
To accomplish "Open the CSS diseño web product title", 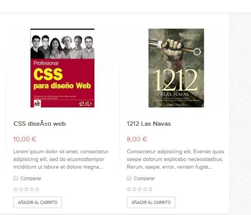I will pos(39,124).
